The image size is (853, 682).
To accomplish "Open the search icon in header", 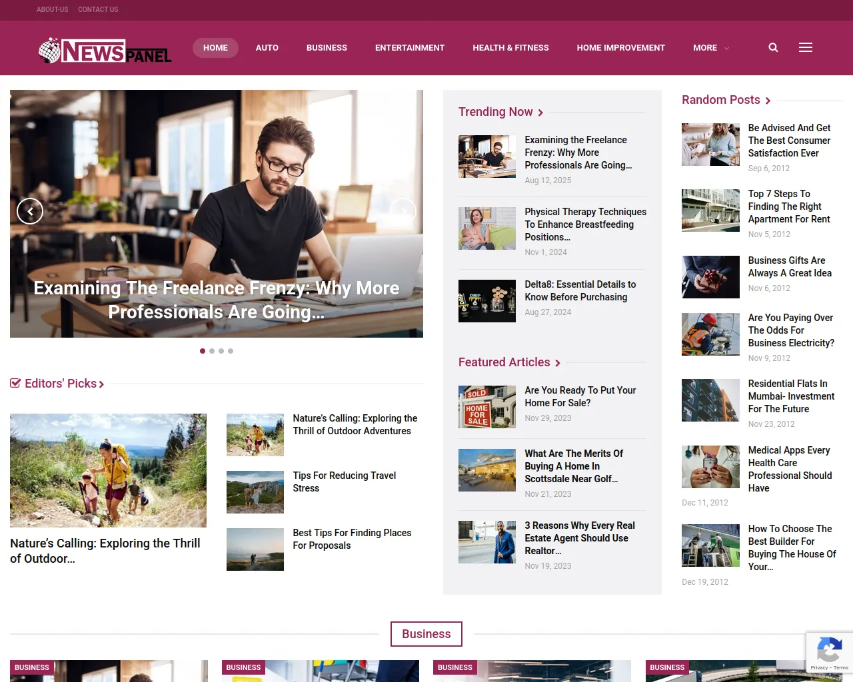I will click(773, 47).
